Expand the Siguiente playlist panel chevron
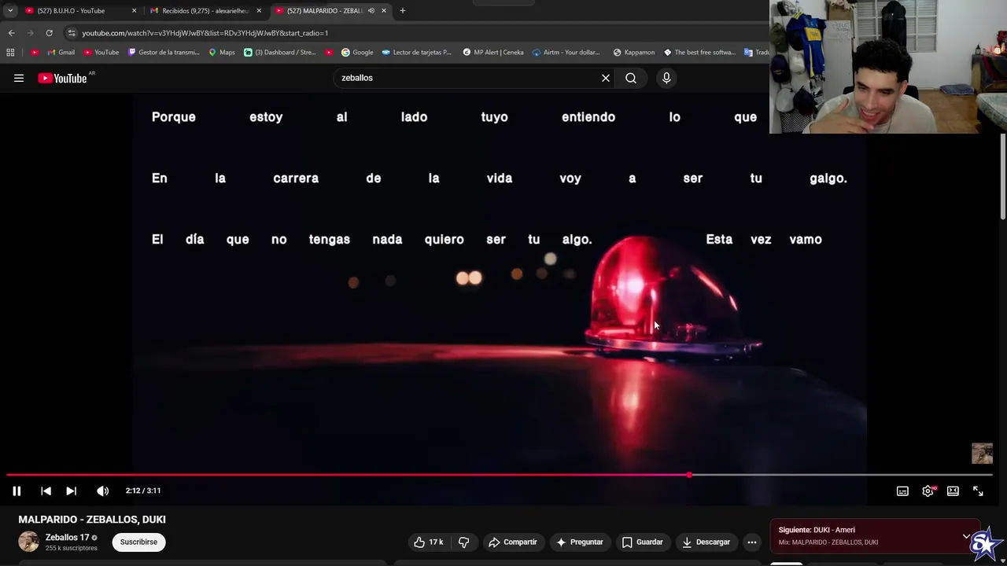1007x566 pixels. pyautogui.click(x=966, y=536)
